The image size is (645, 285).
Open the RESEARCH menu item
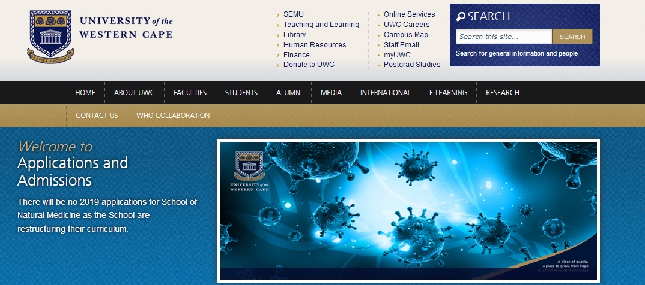[x=503, y=93]
